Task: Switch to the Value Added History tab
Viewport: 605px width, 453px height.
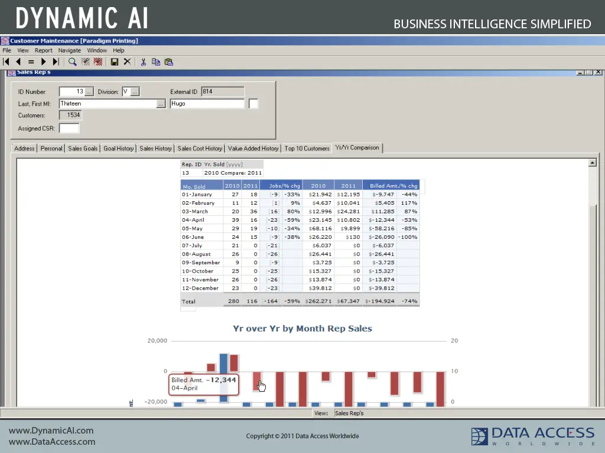Action: point(253,148)
